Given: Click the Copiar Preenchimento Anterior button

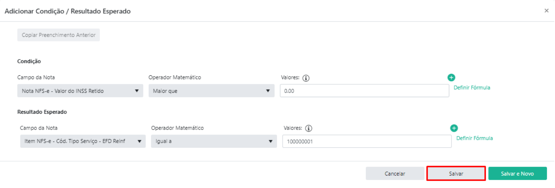Looking at the screenshot, I should coord(59,35).
